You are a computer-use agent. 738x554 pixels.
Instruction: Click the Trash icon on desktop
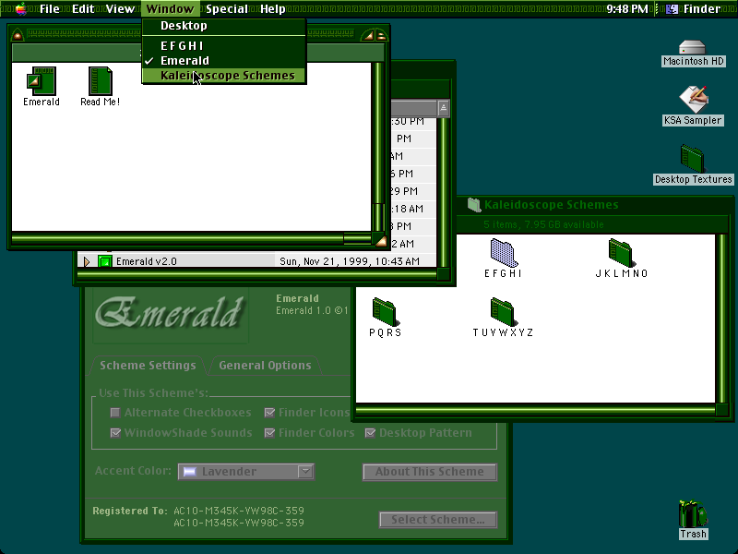[x=693, y=513]
